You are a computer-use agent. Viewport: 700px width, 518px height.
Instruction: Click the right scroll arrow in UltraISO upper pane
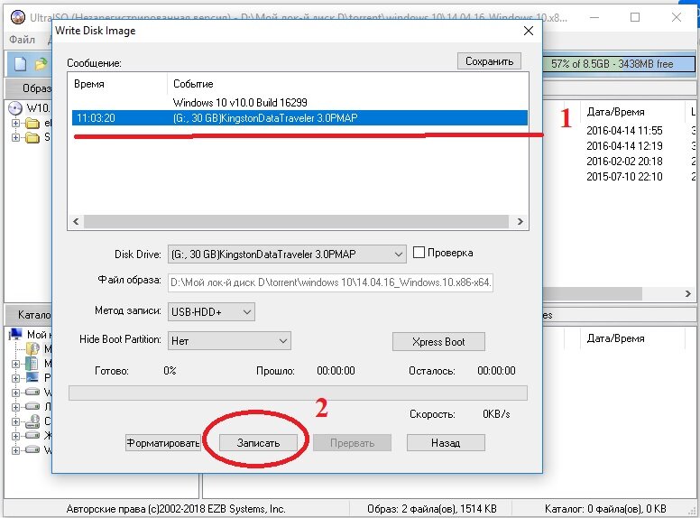coord(688,293)
